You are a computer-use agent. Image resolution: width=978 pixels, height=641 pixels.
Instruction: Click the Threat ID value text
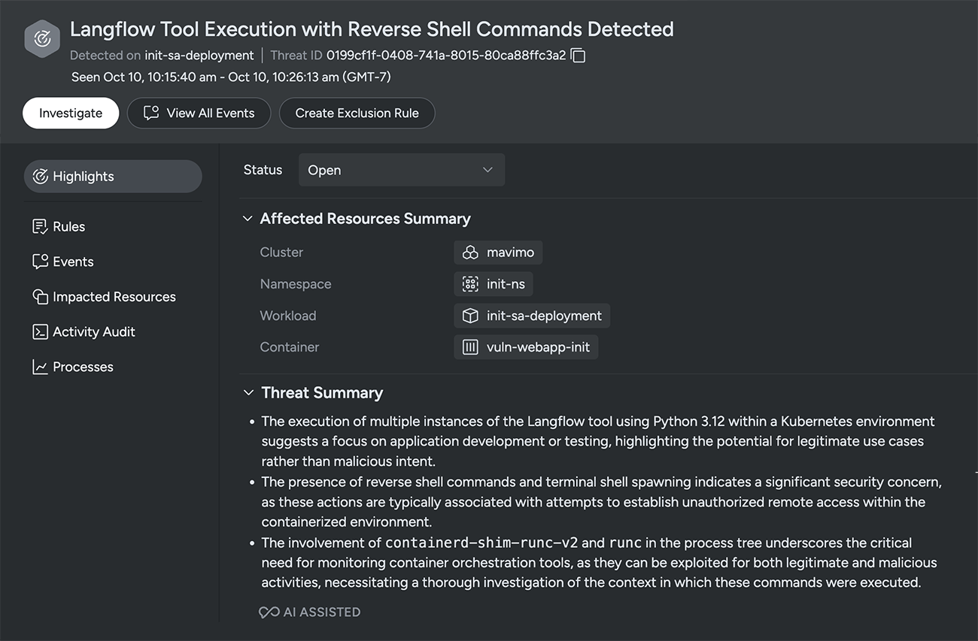pos(446,56)
